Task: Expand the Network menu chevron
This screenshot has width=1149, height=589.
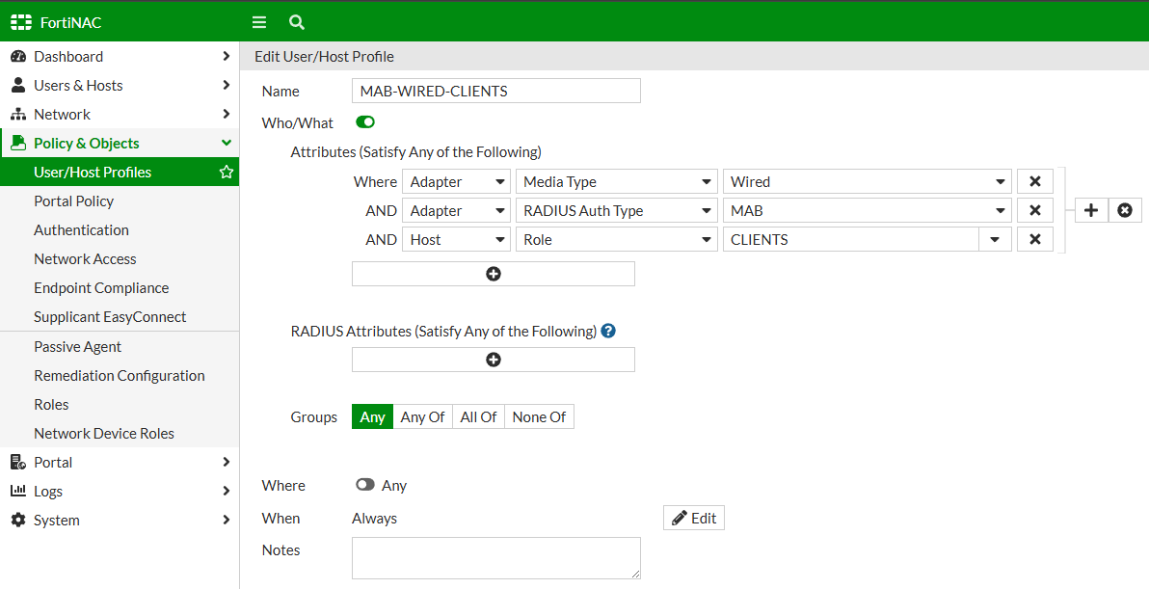Action: [226, 115]
